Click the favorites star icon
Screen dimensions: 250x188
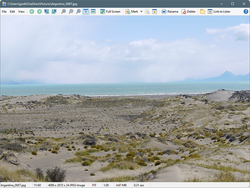(x=154, y=11)
